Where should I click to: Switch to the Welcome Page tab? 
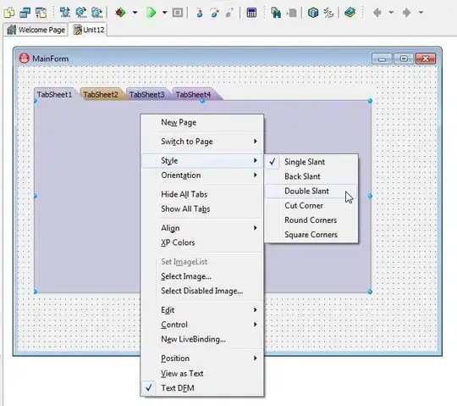pos(36,30)
